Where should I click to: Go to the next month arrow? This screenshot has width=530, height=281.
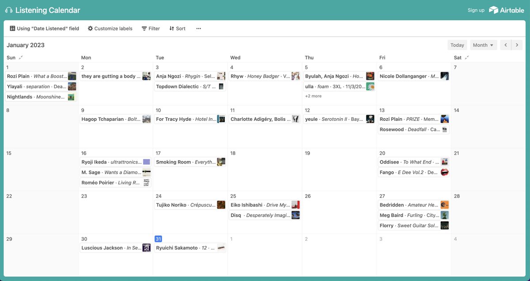pos(517,45)
